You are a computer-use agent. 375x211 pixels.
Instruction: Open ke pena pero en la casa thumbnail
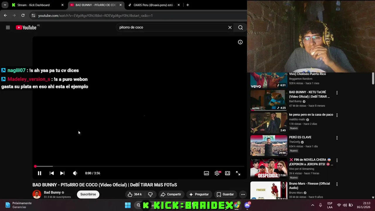click(x=269, y=123)
